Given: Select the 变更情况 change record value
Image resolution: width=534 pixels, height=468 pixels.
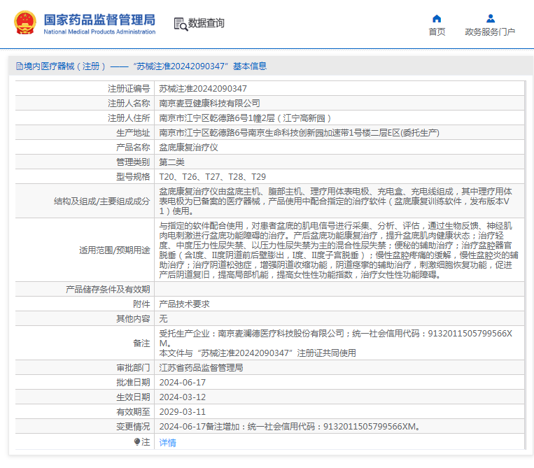Looking at the screenshot, I should (290, 426).
